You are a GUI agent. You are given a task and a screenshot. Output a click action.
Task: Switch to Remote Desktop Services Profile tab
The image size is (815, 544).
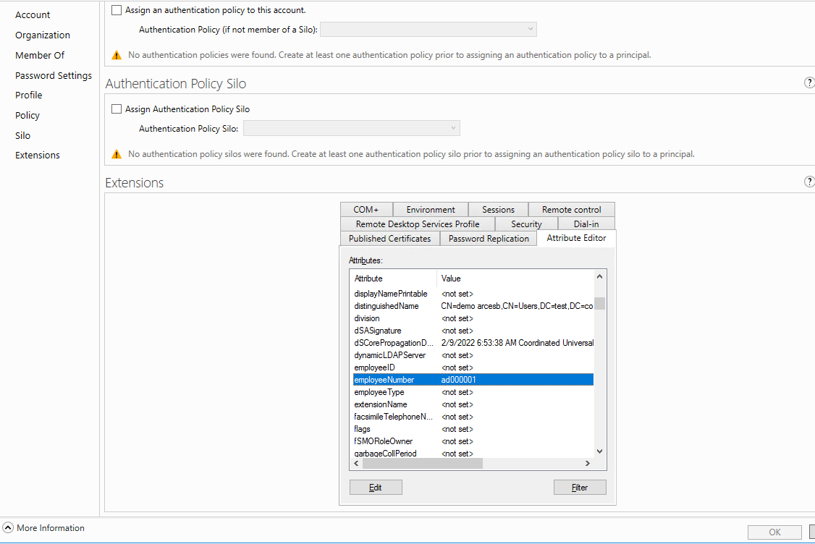pyautogui.click(x=418, y=224)
